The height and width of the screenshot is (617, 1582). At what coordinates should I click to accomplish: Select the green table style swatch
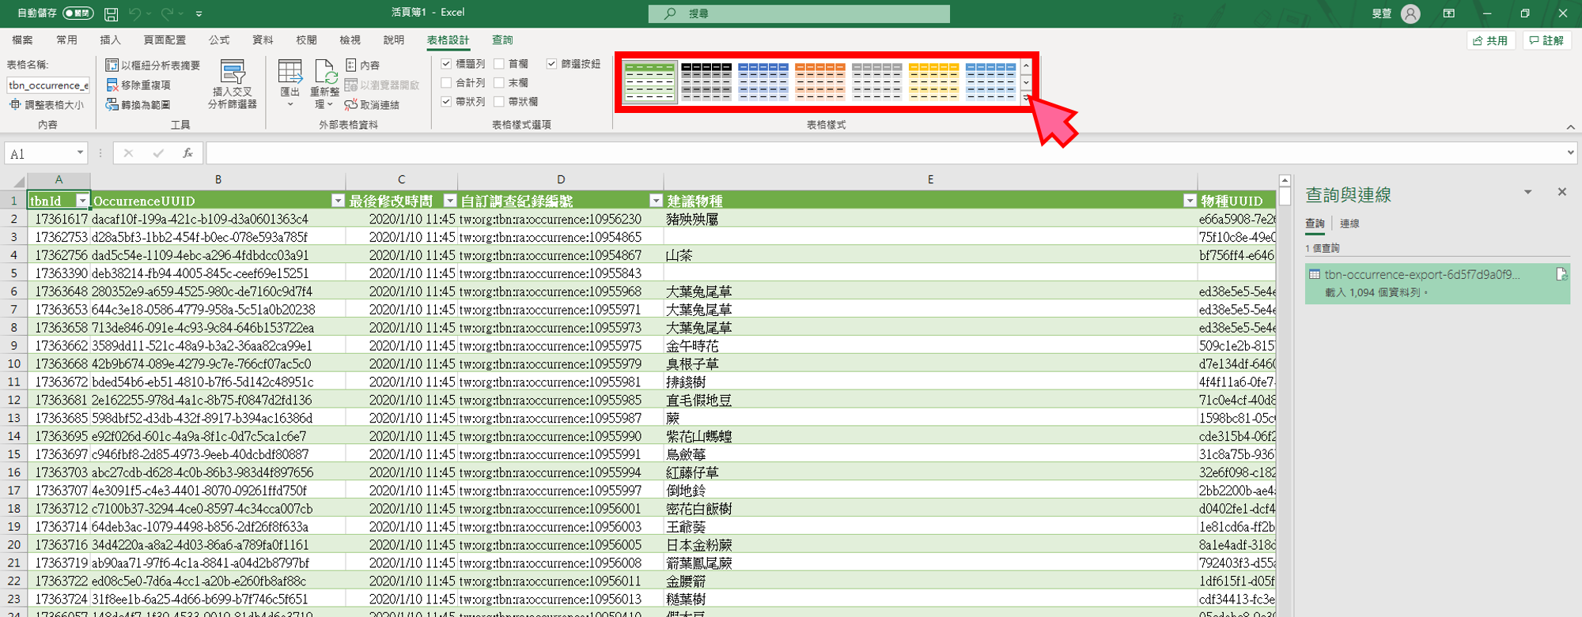click(x=649, y=82)
